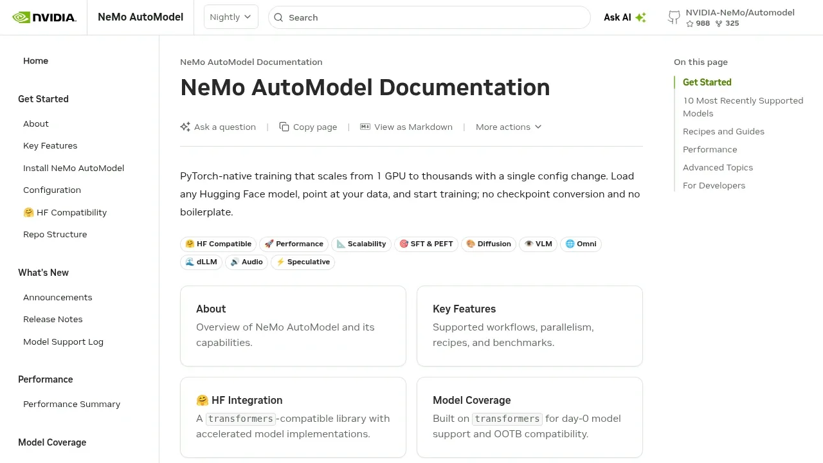Click Model Coverage sidebar heading
The height and width of the screenshot is (463, 823).
pos(52,442)
